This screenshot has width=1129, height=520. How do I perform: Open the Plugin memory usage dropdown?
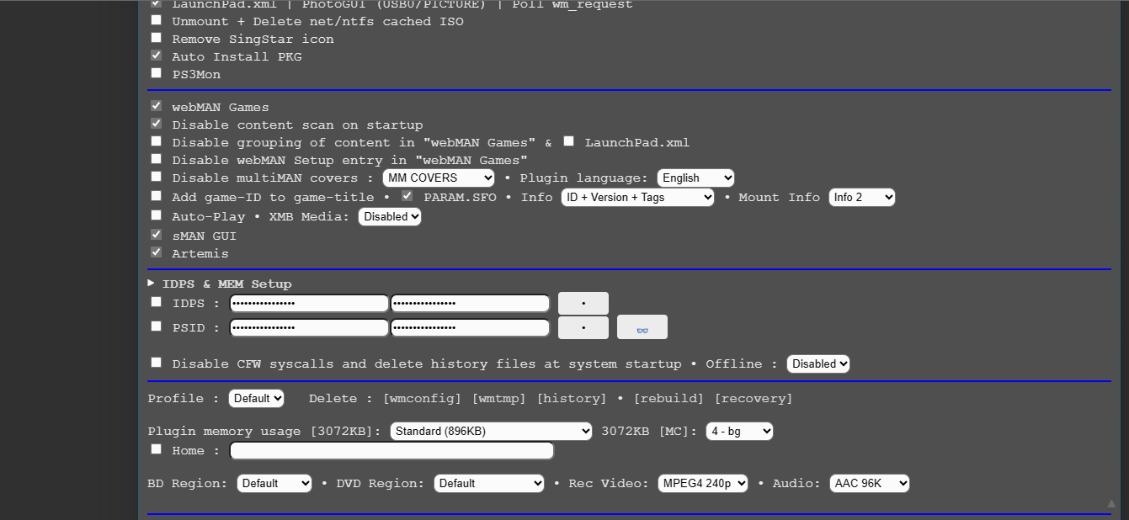coord(491,431)
